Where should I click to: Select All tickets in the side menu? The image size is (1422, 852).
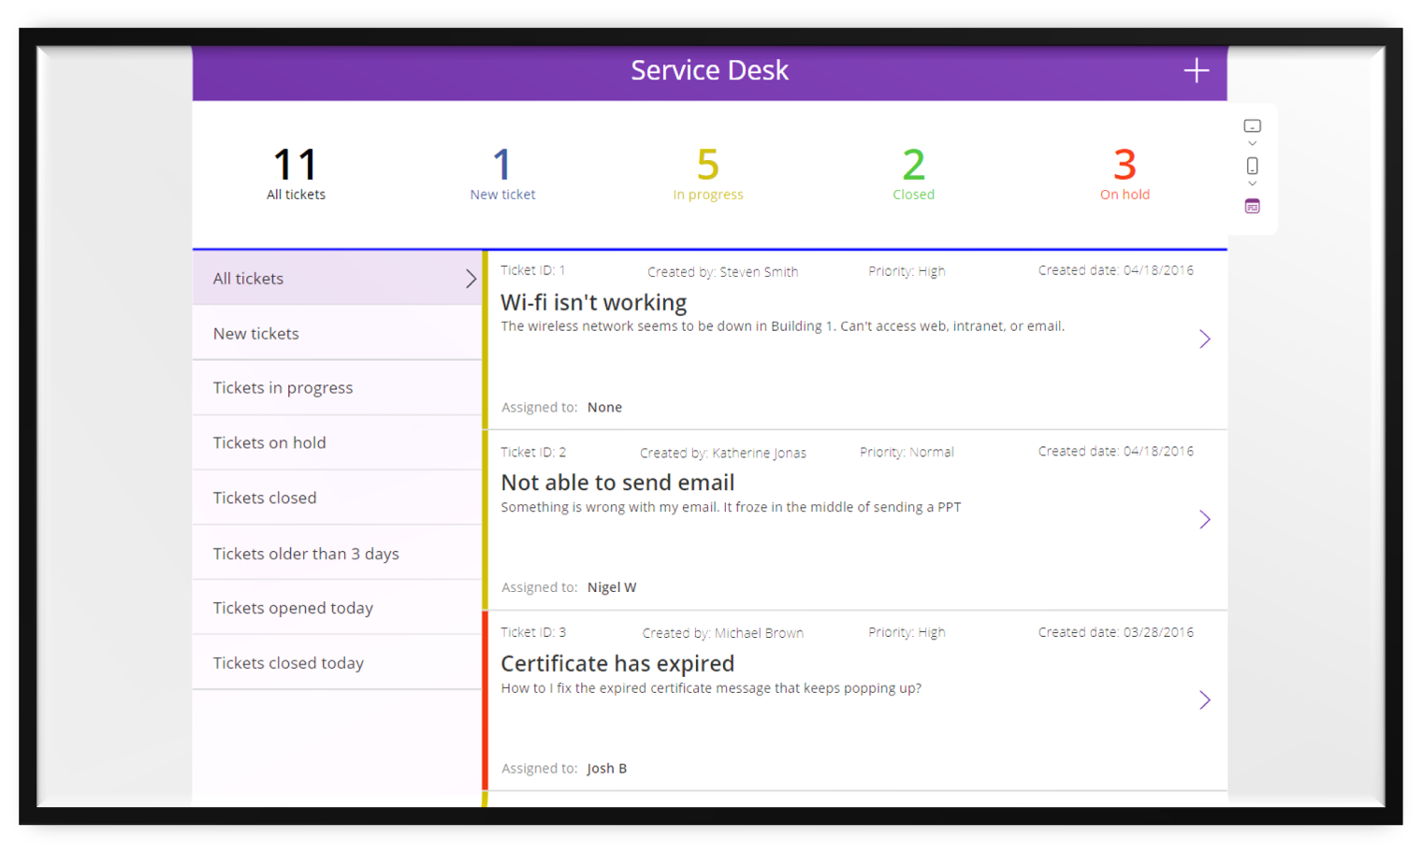[x=337, y=279]
